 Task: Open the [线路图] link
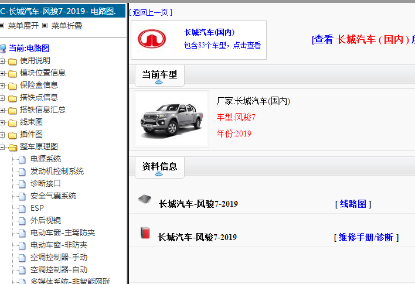pyautogui.click(x=353, y=204)
